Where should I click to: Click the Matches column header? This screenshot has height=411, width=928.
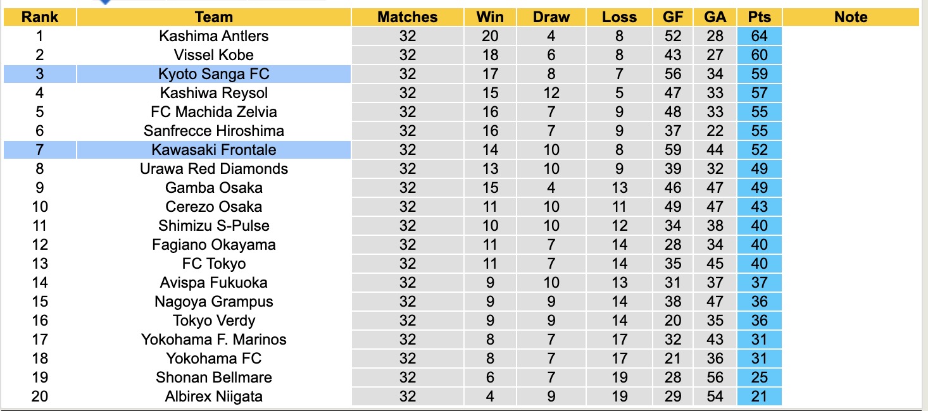point(408,17)
